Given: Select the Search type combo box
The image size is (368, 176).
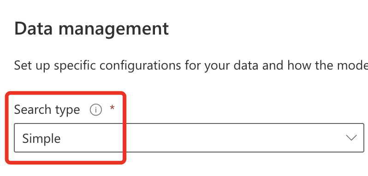Looking at the screenshot, I should 189,138.
